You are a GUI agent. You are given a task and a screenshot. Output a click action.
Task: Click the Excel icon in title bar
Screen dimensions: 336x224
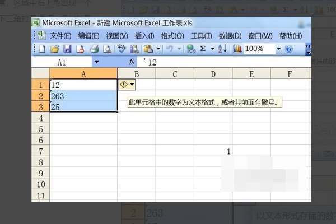pos(36,23)
